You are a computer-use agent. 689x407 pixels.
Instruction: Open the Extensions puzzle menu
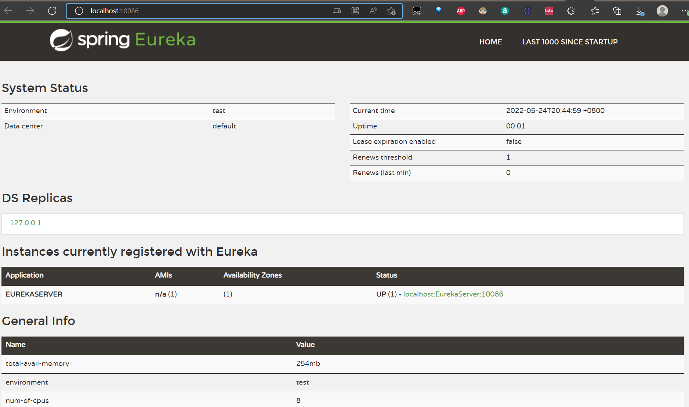(571, 11)
